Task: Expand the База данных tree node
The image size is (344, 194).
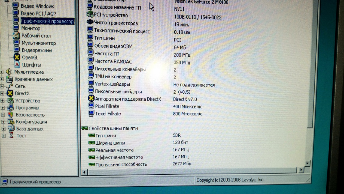Action: pos(4,129)
